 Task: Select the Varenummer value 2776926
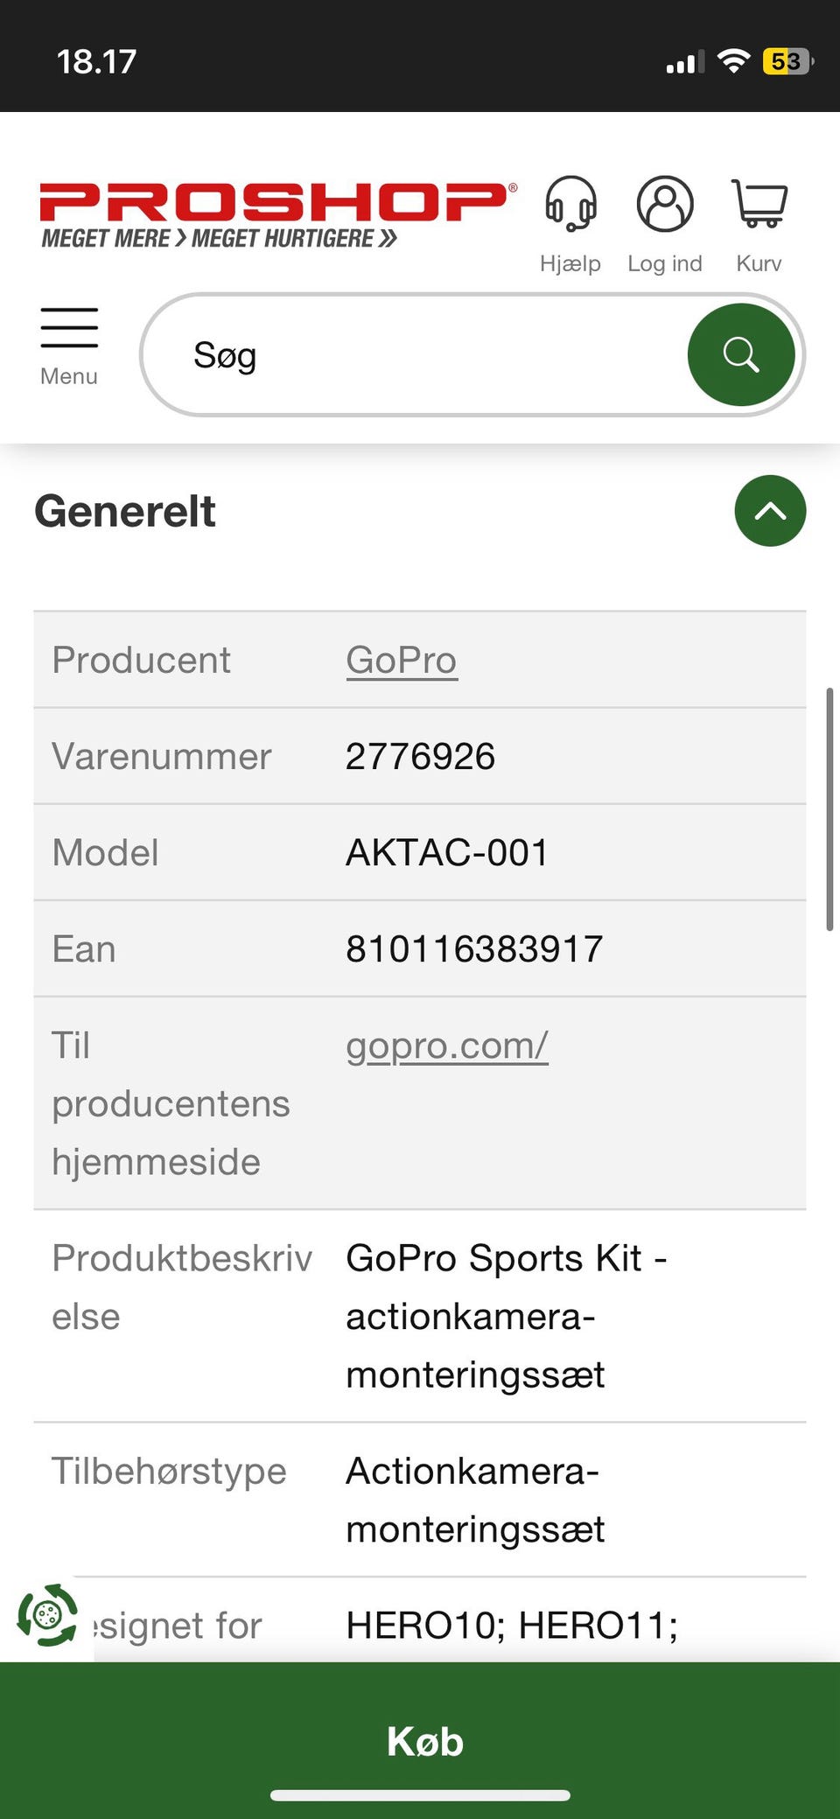(421, 757)
